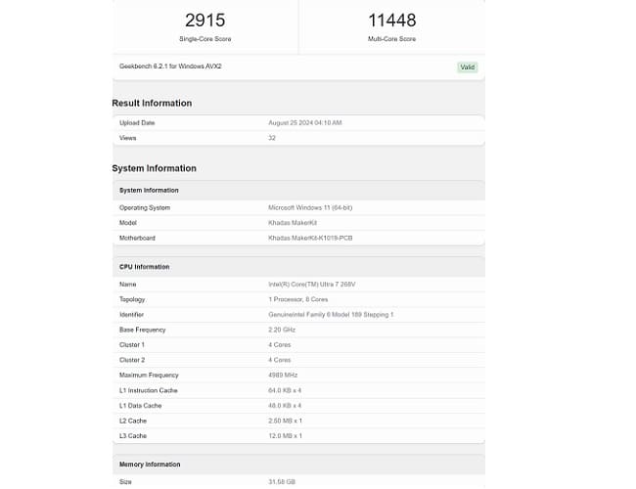636x489 pixels.
Task: Click the 'Upload Date' row label
Action: pos(137,123)
